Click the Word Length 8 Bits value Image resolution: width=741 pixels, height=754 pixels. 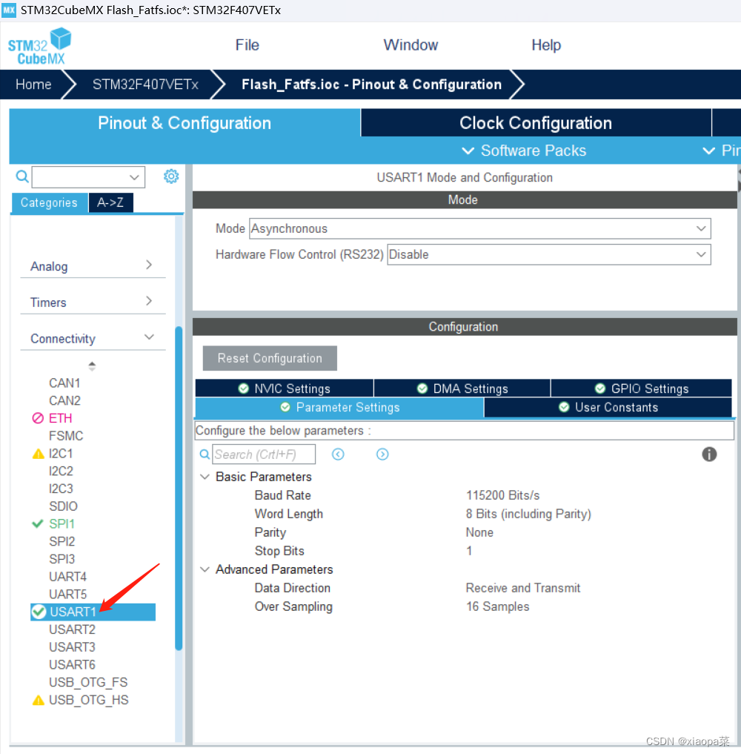pos(528,514)
